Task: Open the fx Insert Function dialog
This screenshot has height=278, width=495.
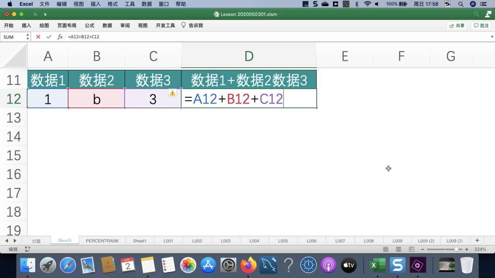Action: [60, 37]
